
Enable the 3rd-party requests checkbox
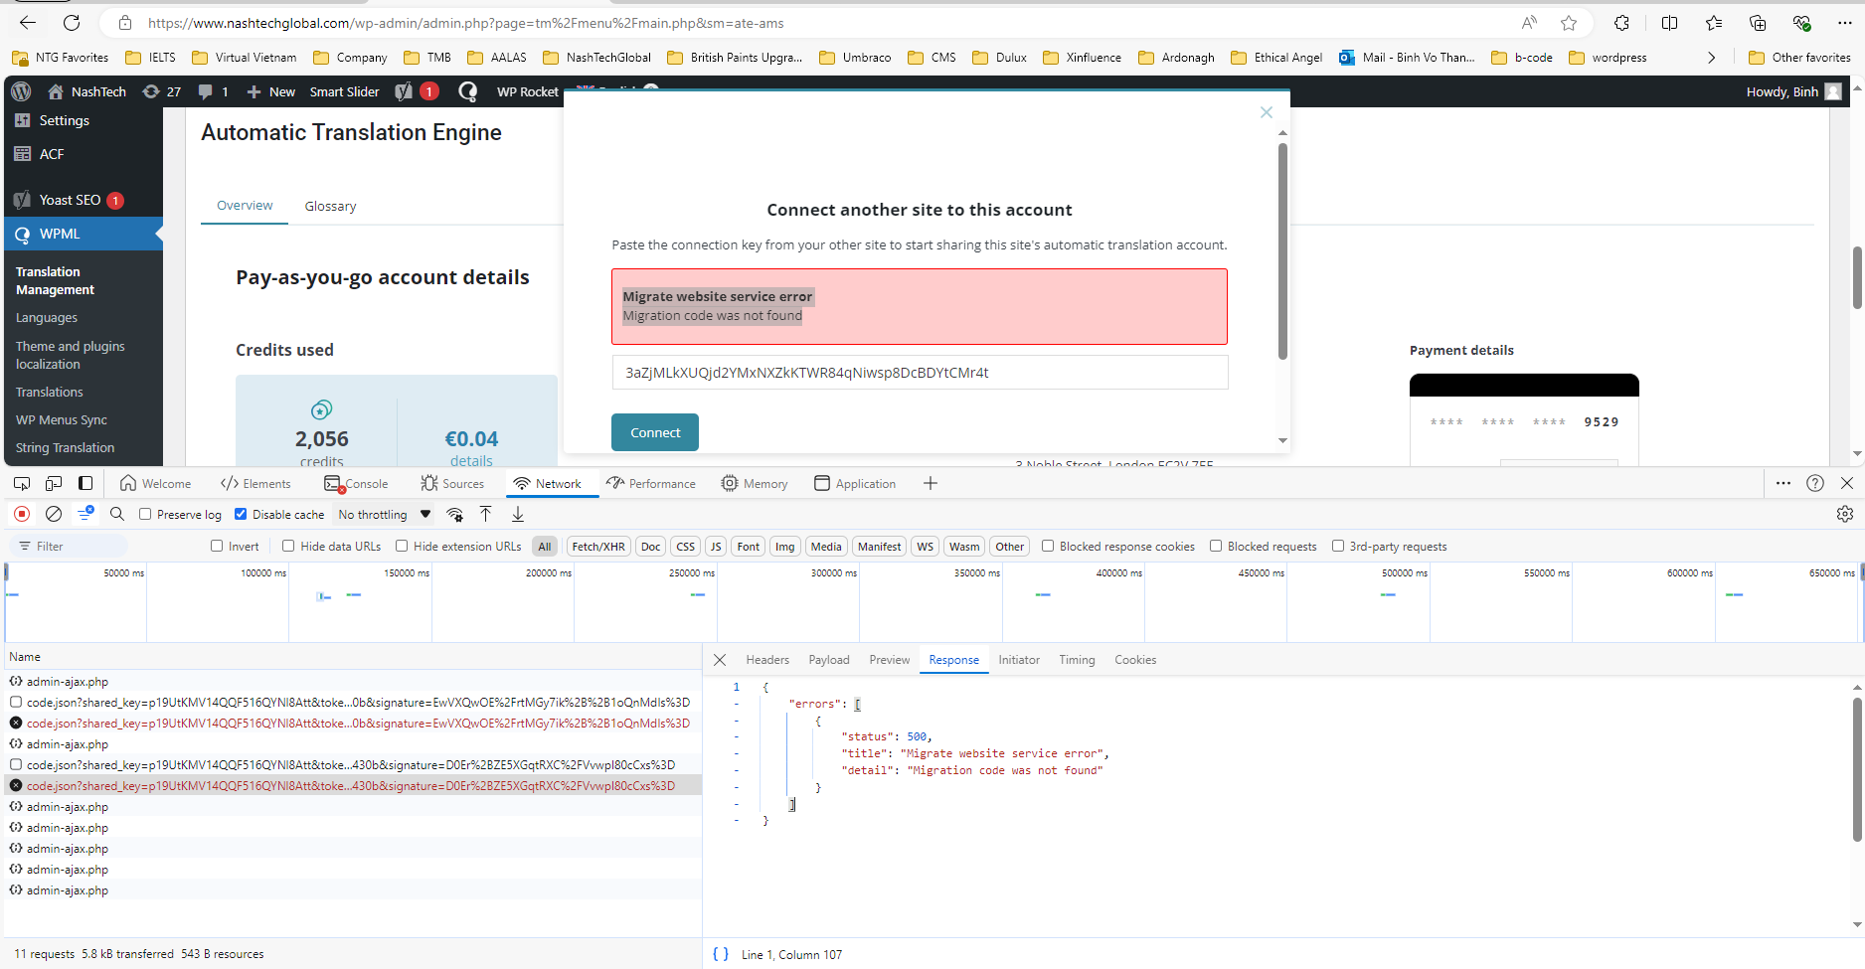(1338, 546)
